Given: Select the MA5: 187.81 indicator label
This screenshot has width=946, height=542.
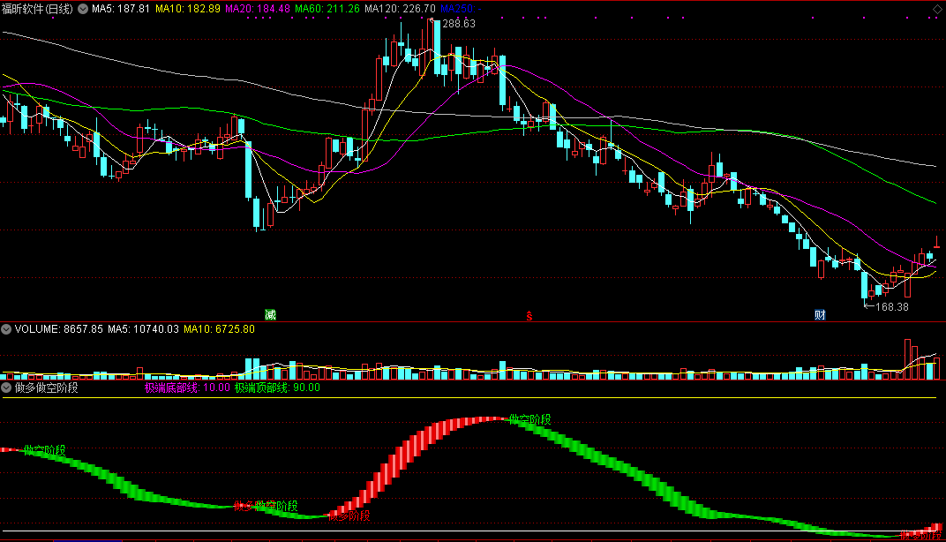Looking at the screenshot, I should (121, 9).
